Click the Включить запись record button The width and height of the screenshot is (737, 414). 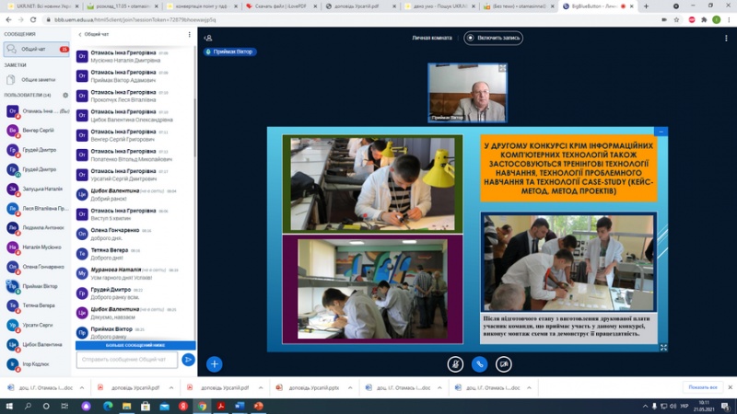pyautogui.click(x=494, y=38)
